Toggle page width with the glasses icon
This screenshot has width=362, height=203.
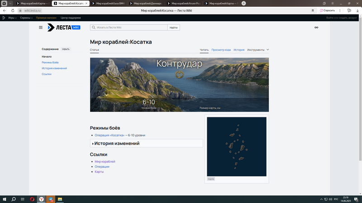click(316, 28)
